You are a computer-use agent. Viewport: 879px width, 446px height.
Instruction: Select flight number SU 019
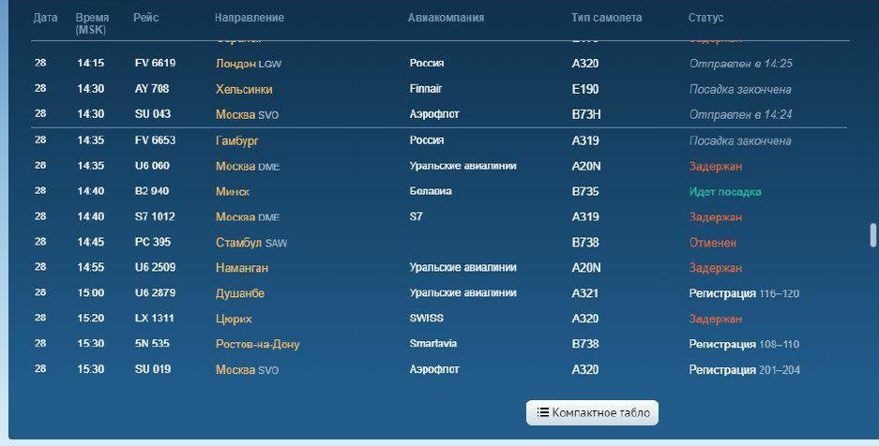pos(153,369)
